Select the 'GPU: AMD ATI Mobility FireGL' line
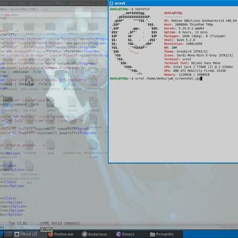 [x=195, y=71]
